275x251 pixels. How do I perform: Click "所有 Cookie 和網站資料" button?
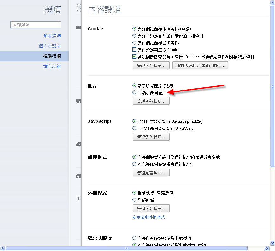(x=200, y=65)
